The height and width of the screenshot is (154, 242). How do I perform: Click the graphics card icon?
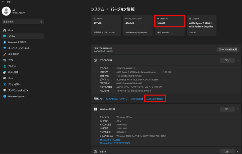coord(126,19)
